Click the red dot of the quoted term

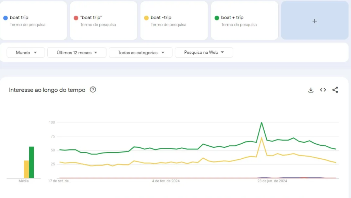[76, 18]
